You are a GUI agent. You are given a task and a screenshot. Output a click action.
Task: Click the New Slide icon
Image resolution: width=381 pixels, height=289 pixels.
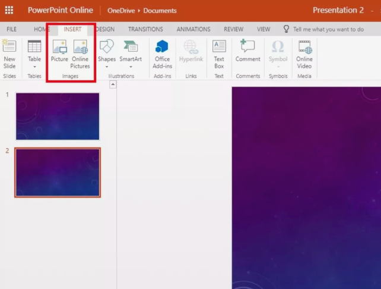pyautogui.click(x=9, y=48)
